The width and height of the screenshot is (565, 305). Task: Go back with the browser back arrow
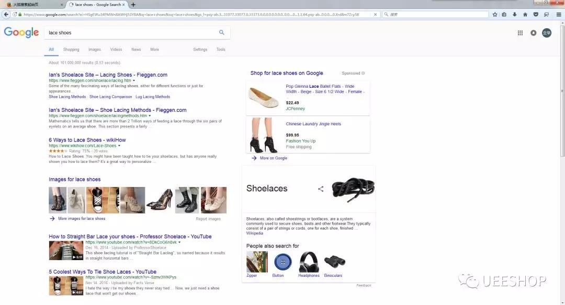pyautogui.click(x=6, y=15)
